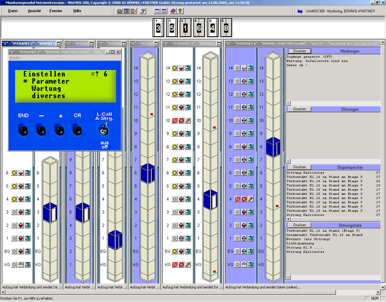Screen dimensions: 386x302
Task: Open help via the question mark toolbar icon
Action: point(179,11)
